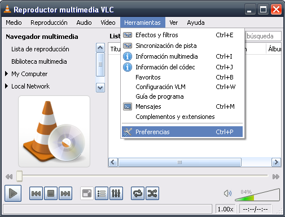Open Información multimedia from menu
The height and width of the screenshot is (217, 285).
point(182,56)
